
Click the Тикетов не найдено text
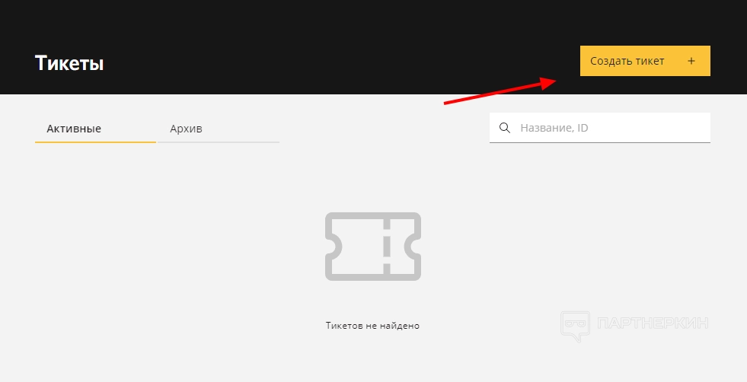pos(372,326)
